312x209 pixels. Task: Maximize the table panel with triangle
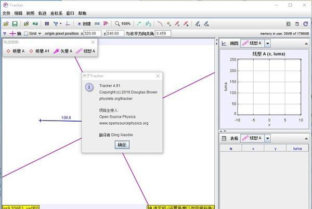[x=306, y=139]
